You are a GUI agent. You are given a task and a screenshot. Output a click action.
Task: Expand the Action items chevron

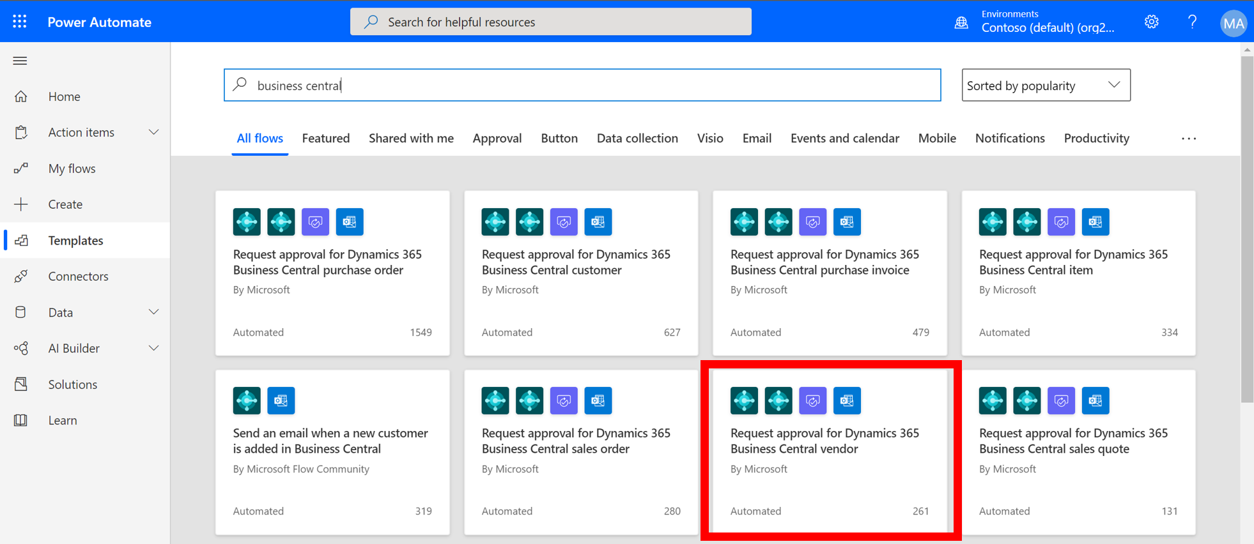154,132
